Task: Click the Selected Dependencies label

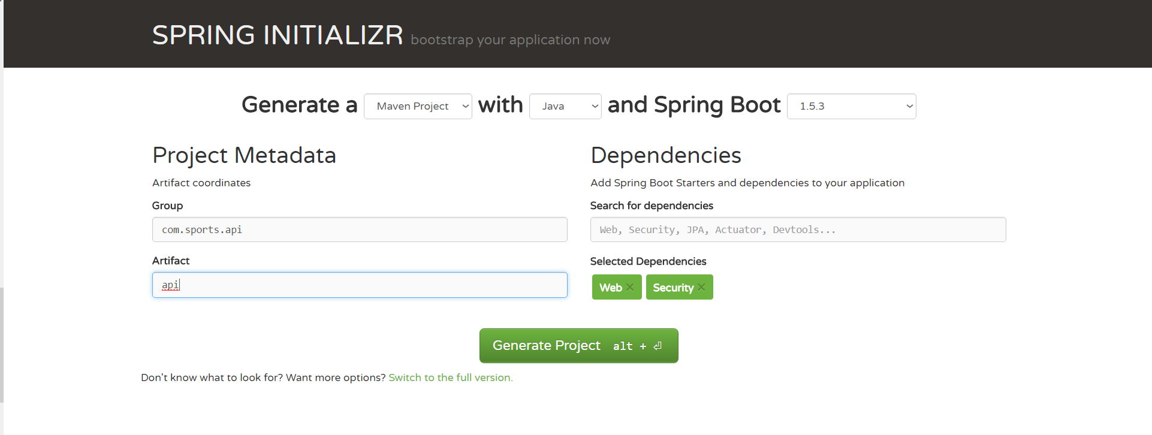Action: point(648,261)
